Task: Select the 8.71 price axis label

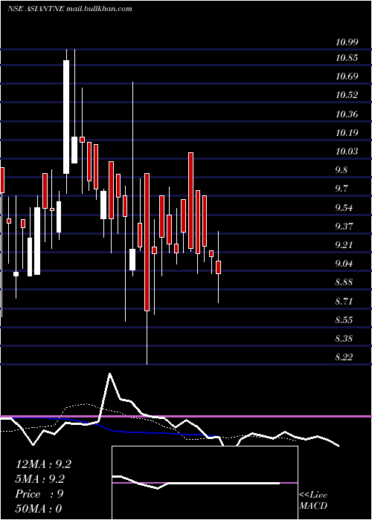Action: coord(344,302)
